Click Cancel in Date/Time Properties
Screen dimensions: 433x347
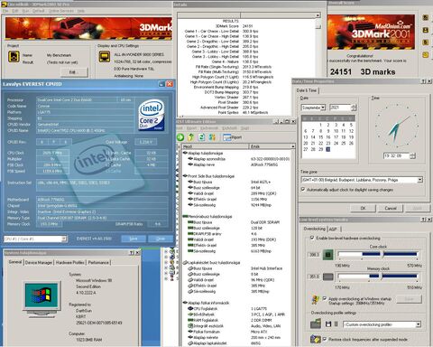391,208
